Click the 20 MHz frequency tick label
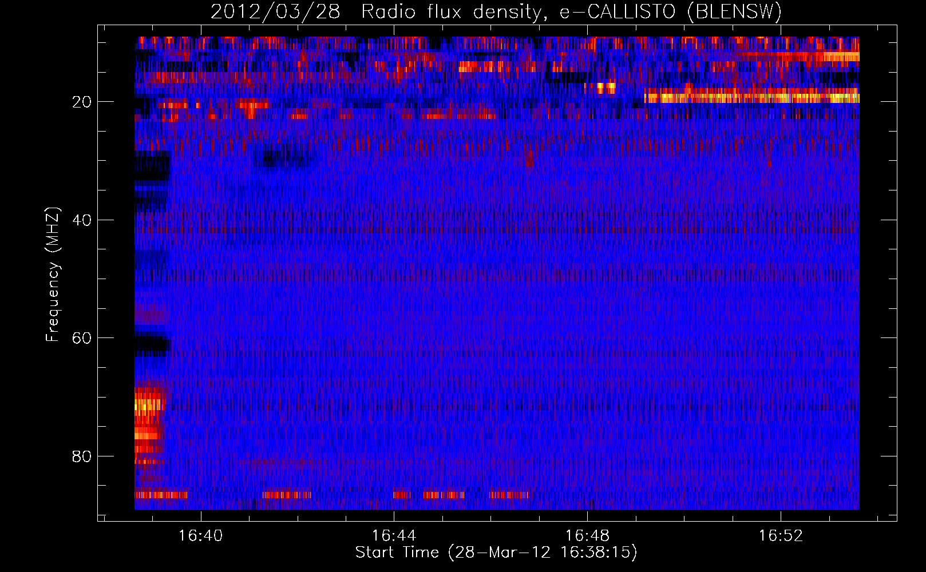The height and width of the screenshot is (572, 926). click(x=82, y=102)
